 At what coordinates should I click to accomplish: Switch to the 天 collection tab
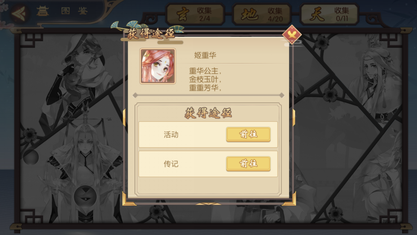click(329, 15)
